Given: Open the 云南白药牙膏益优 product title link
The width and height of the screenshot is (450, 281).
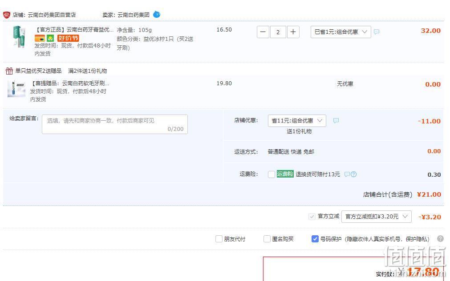Looking at the screenshot, I should [x=74, y=30].
